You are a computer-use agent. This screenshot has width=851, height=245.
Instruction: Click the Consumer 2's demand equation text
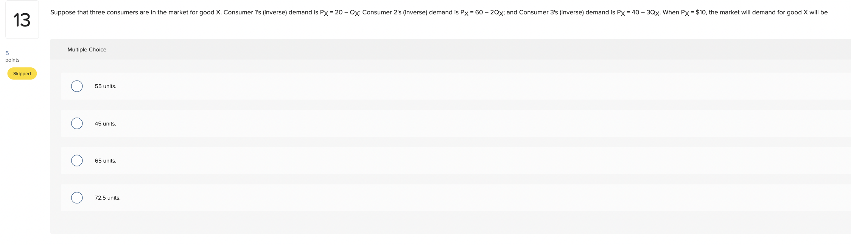click(482, 13)
